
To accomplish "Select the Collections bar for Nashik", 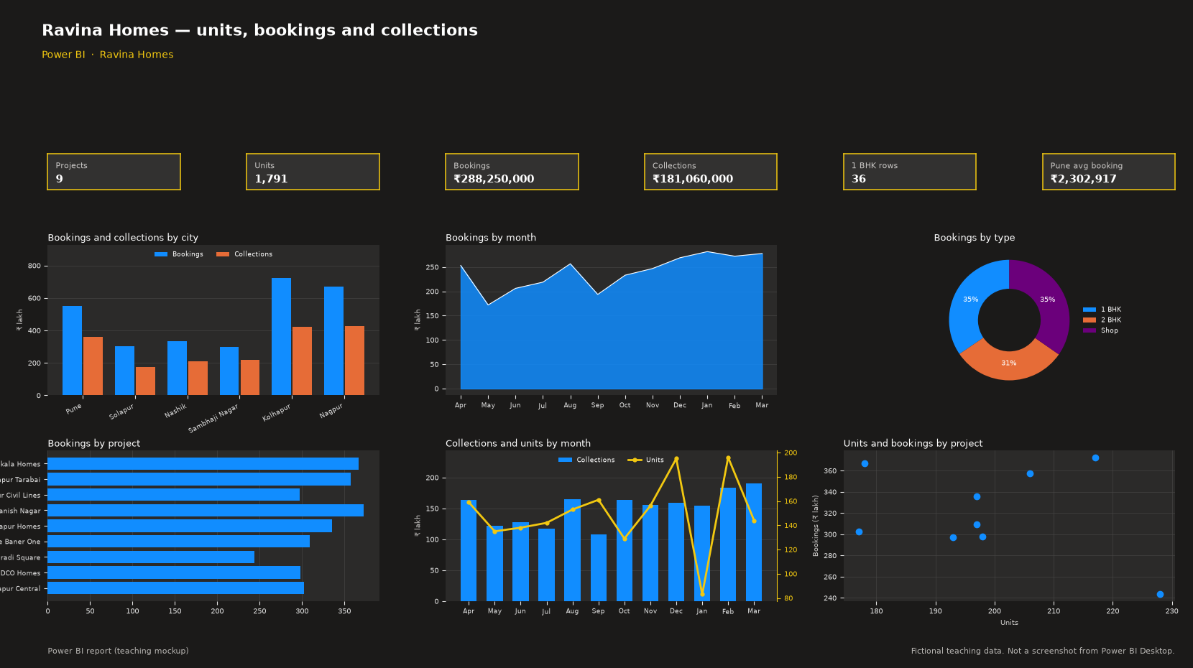I will pyautogui.click(x=198, y=378).
